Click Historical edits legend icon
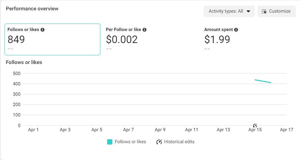 [x=159, y=142]
